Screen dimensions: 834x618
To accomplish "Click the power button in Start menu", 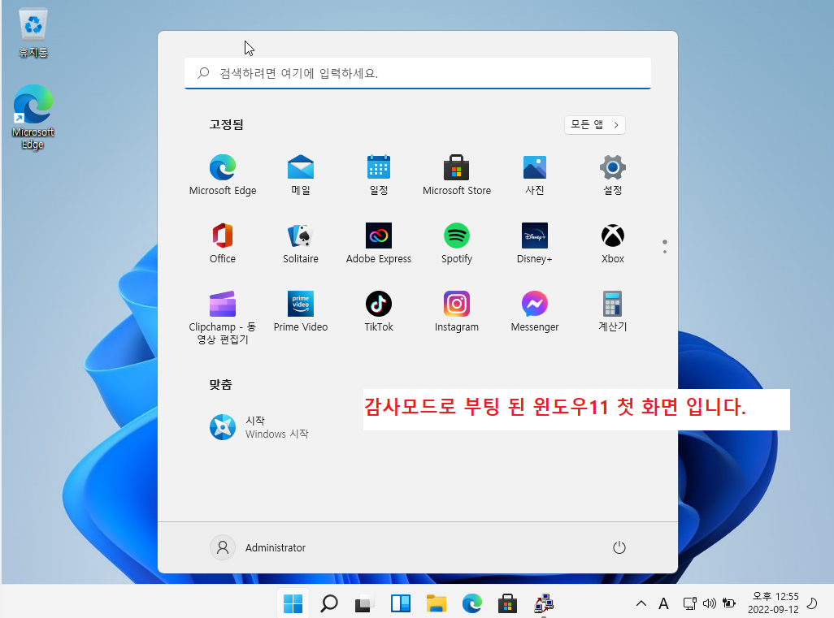I will click(x=619, y=547).
